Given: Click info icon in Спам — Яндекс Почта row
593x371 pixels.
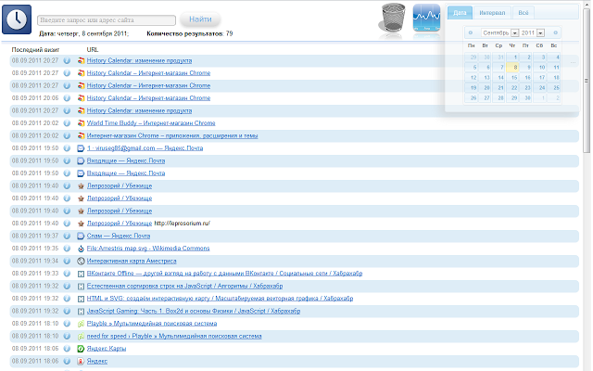Looking at the screenshot, I should tap(67, 236).
